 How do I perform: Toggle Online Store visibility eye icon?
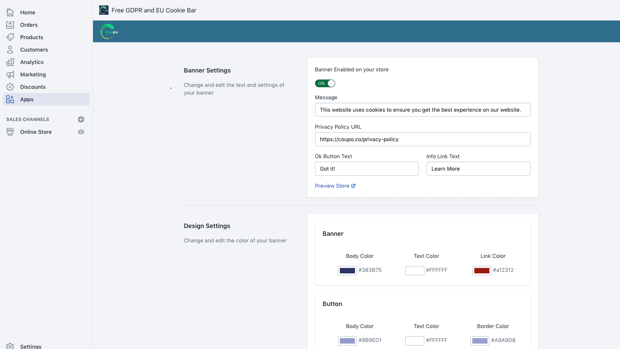81,132
